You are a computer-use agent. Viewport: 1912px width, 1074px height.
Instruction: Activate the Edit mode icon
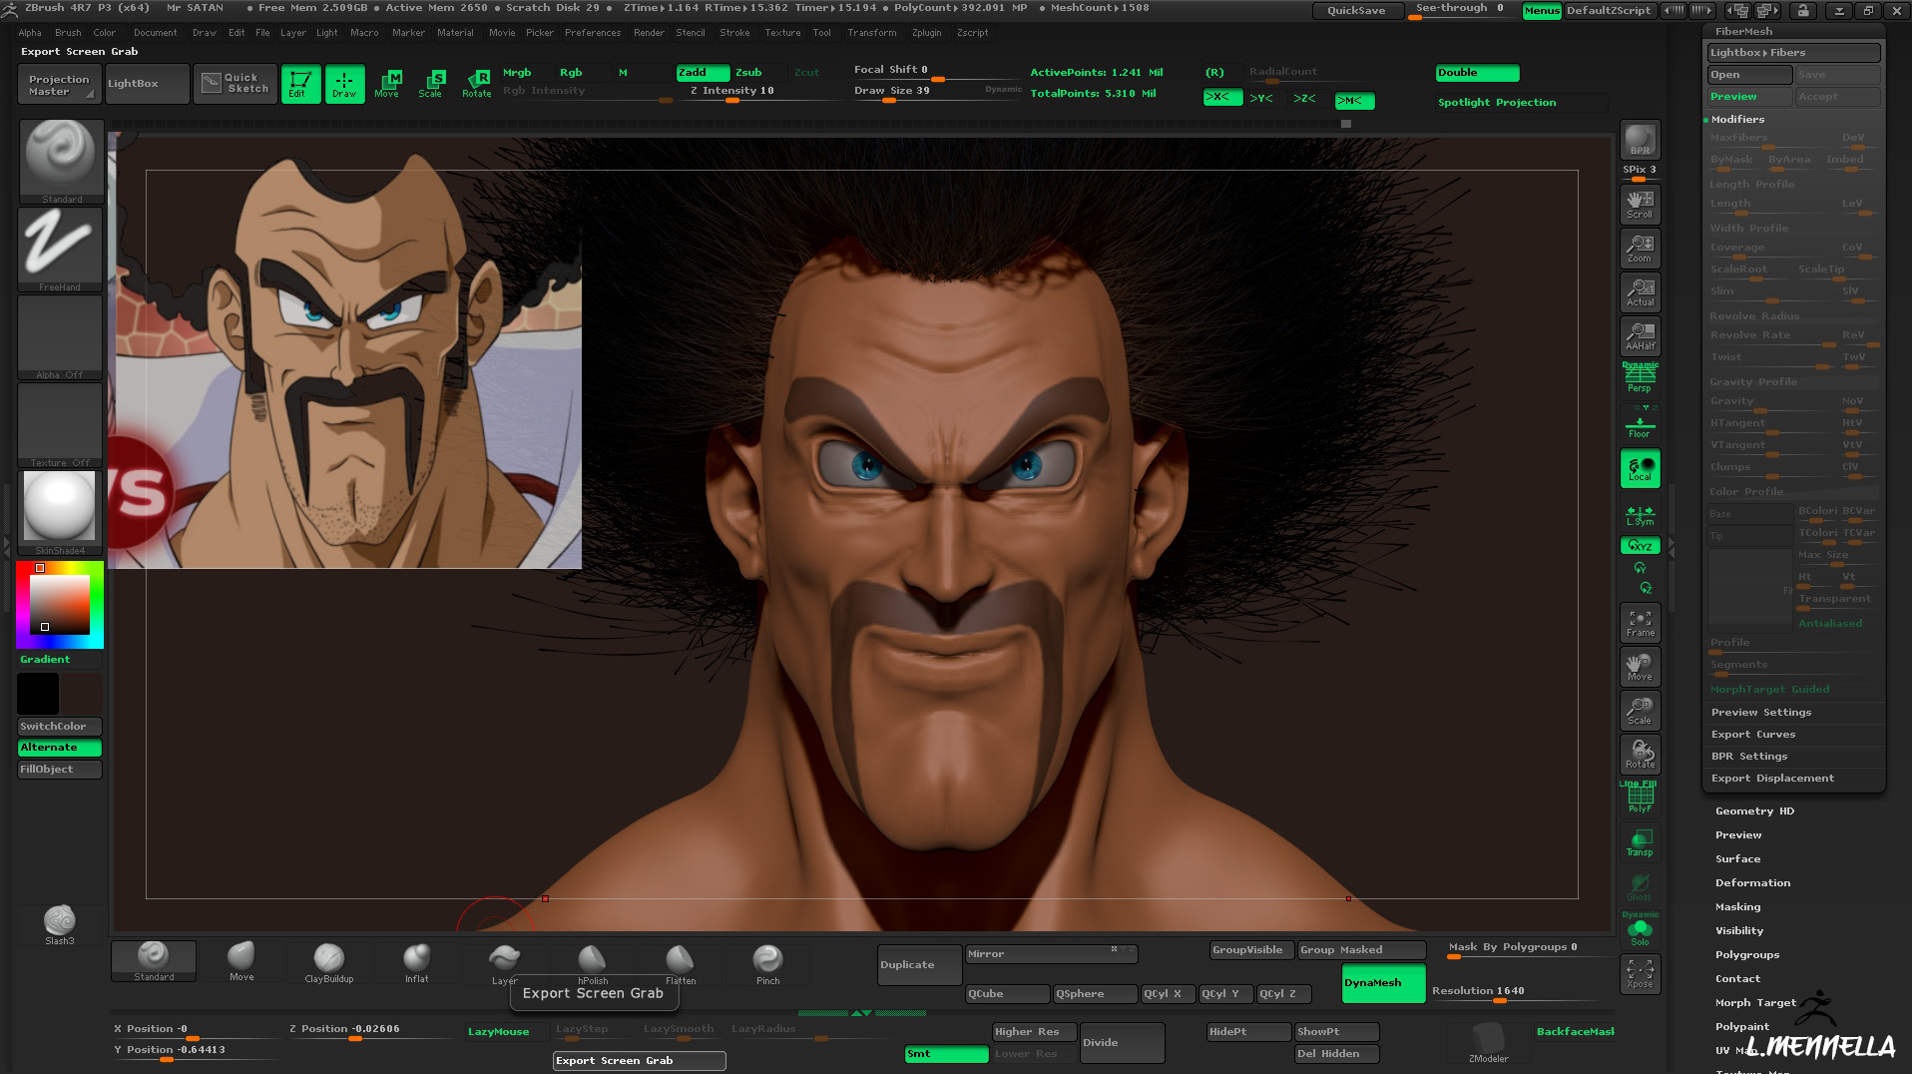pyautogui.click(x=300, y=83)
